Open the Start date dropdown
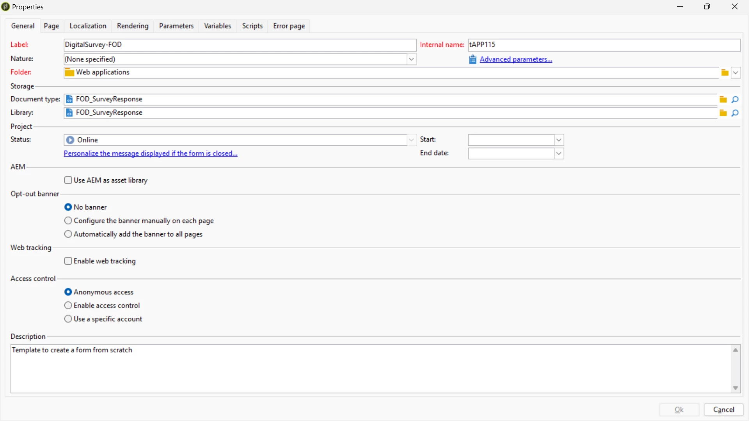The width and height of the screenshot is (749, 421). (x=559, y=140)
